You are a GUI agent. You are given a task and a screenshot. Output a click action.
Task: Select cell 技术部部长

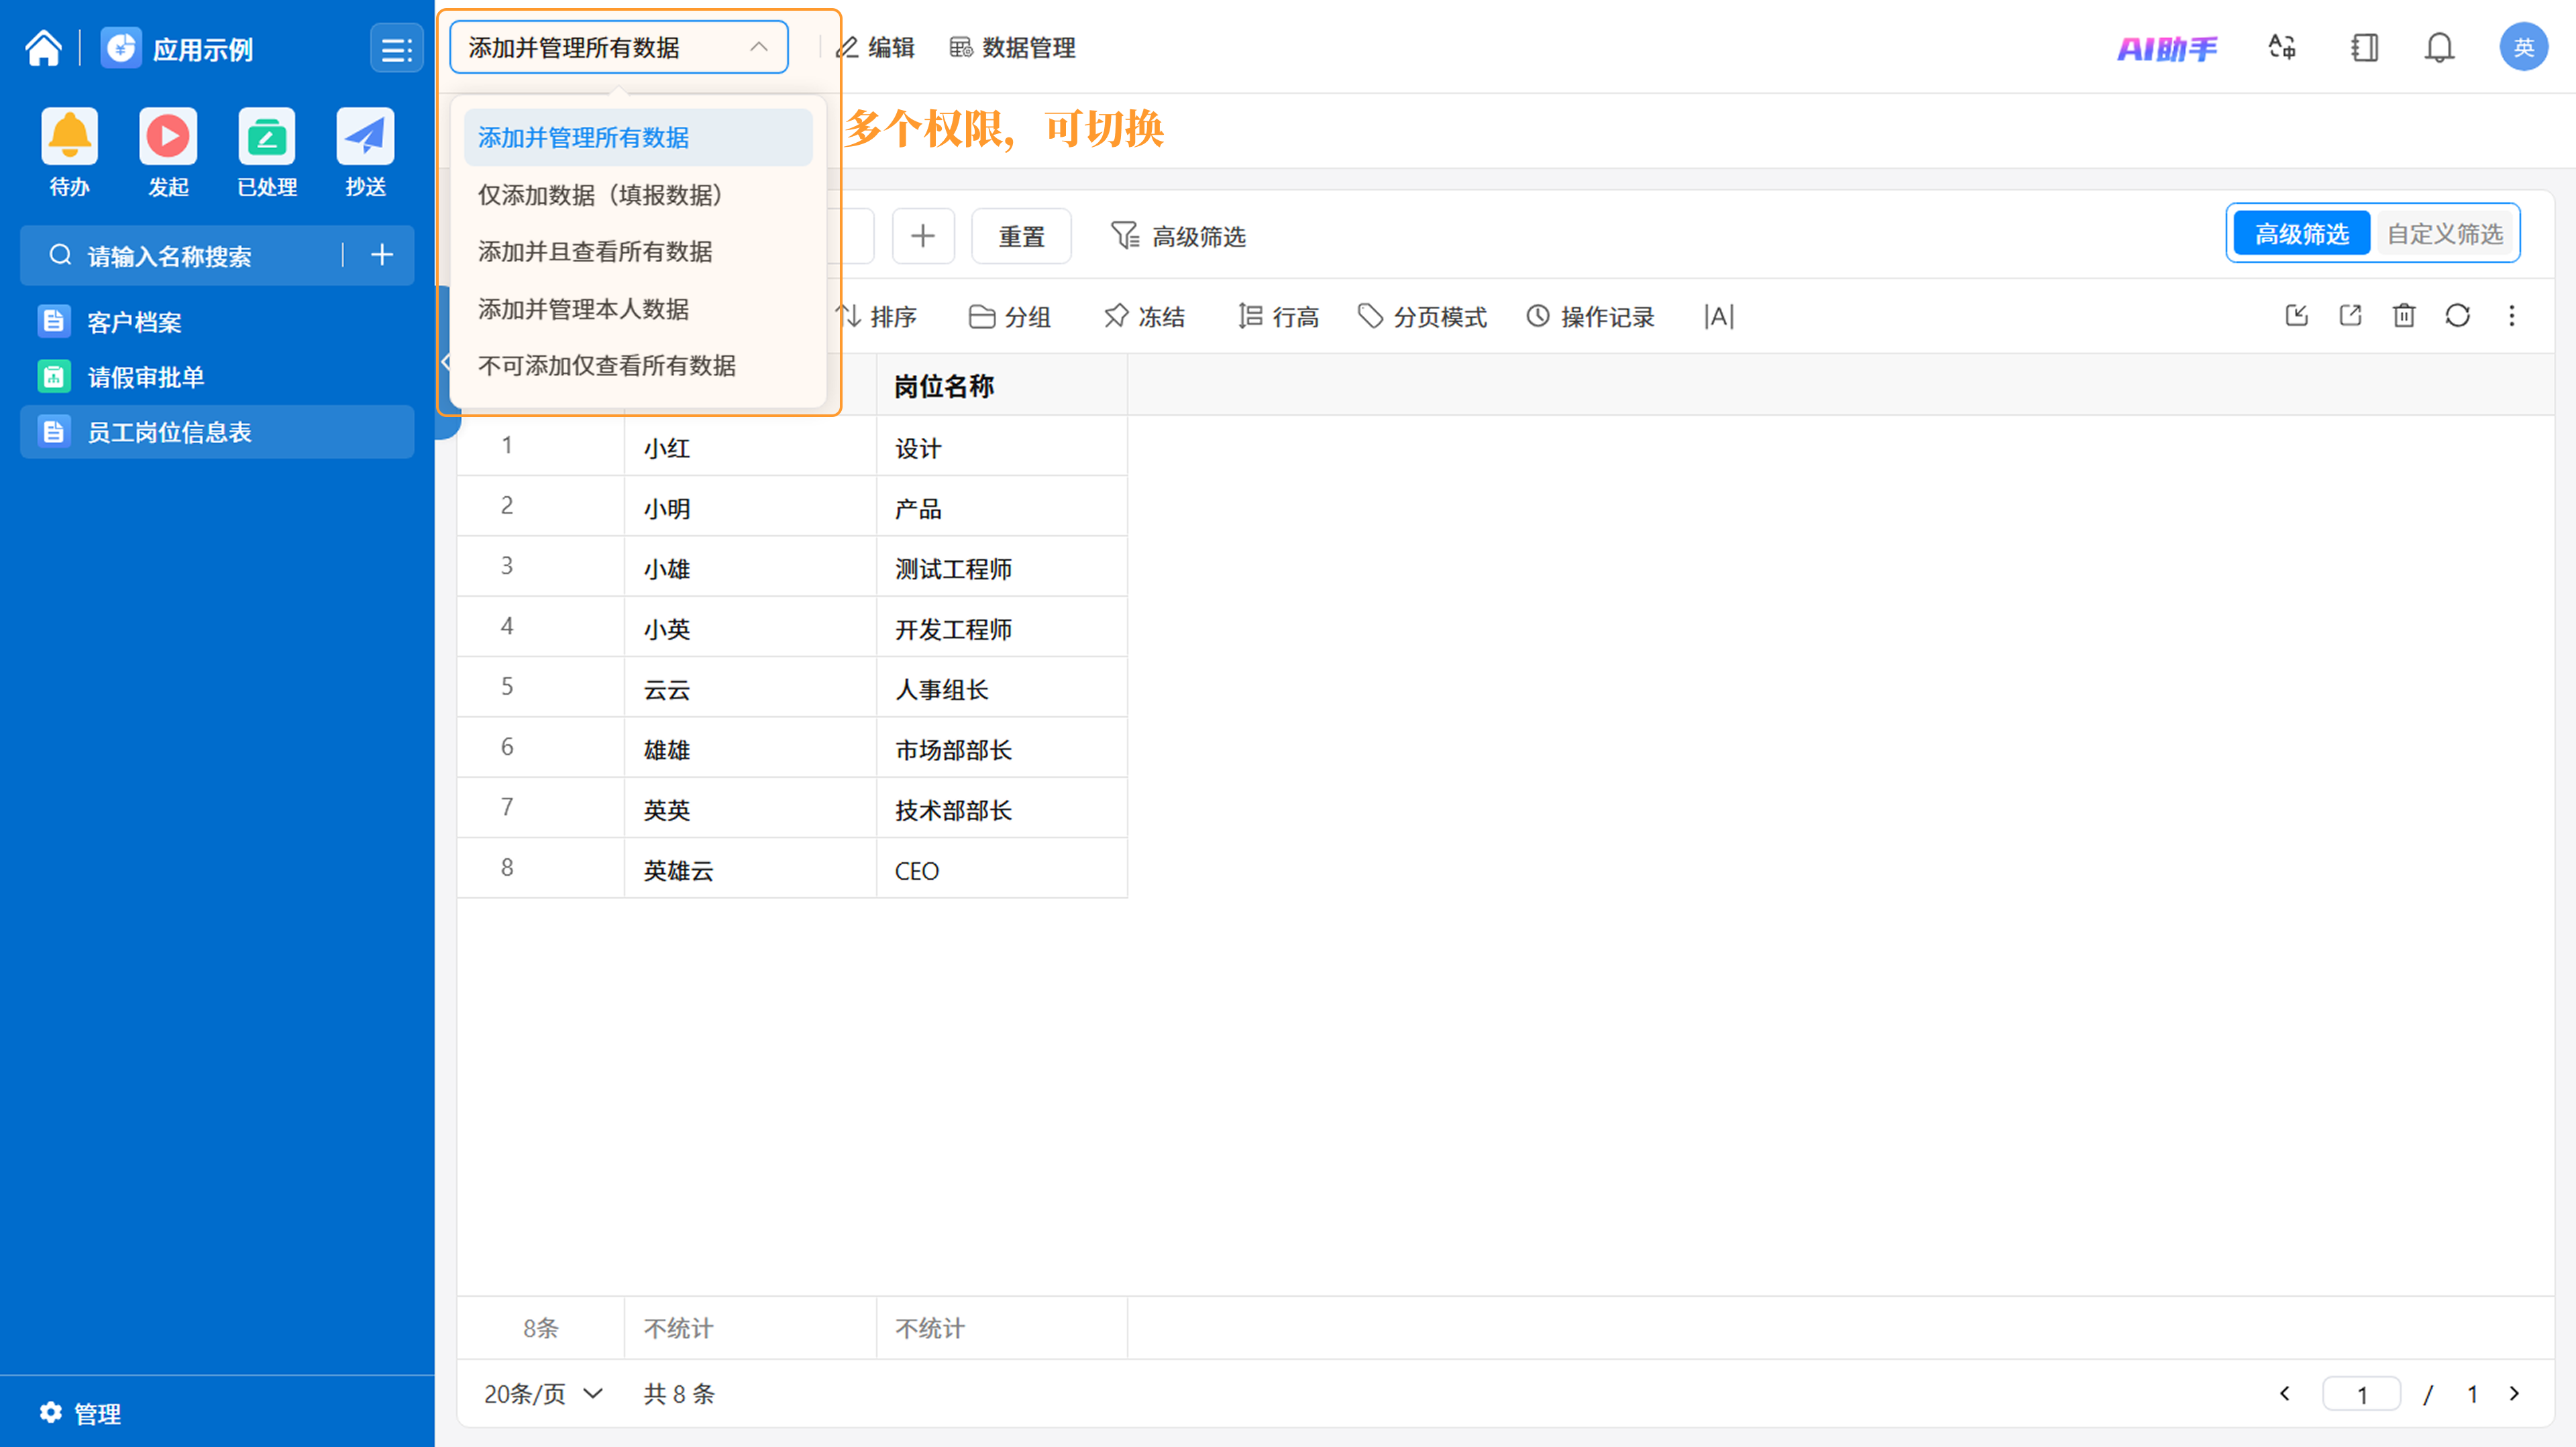[1002, 809]
